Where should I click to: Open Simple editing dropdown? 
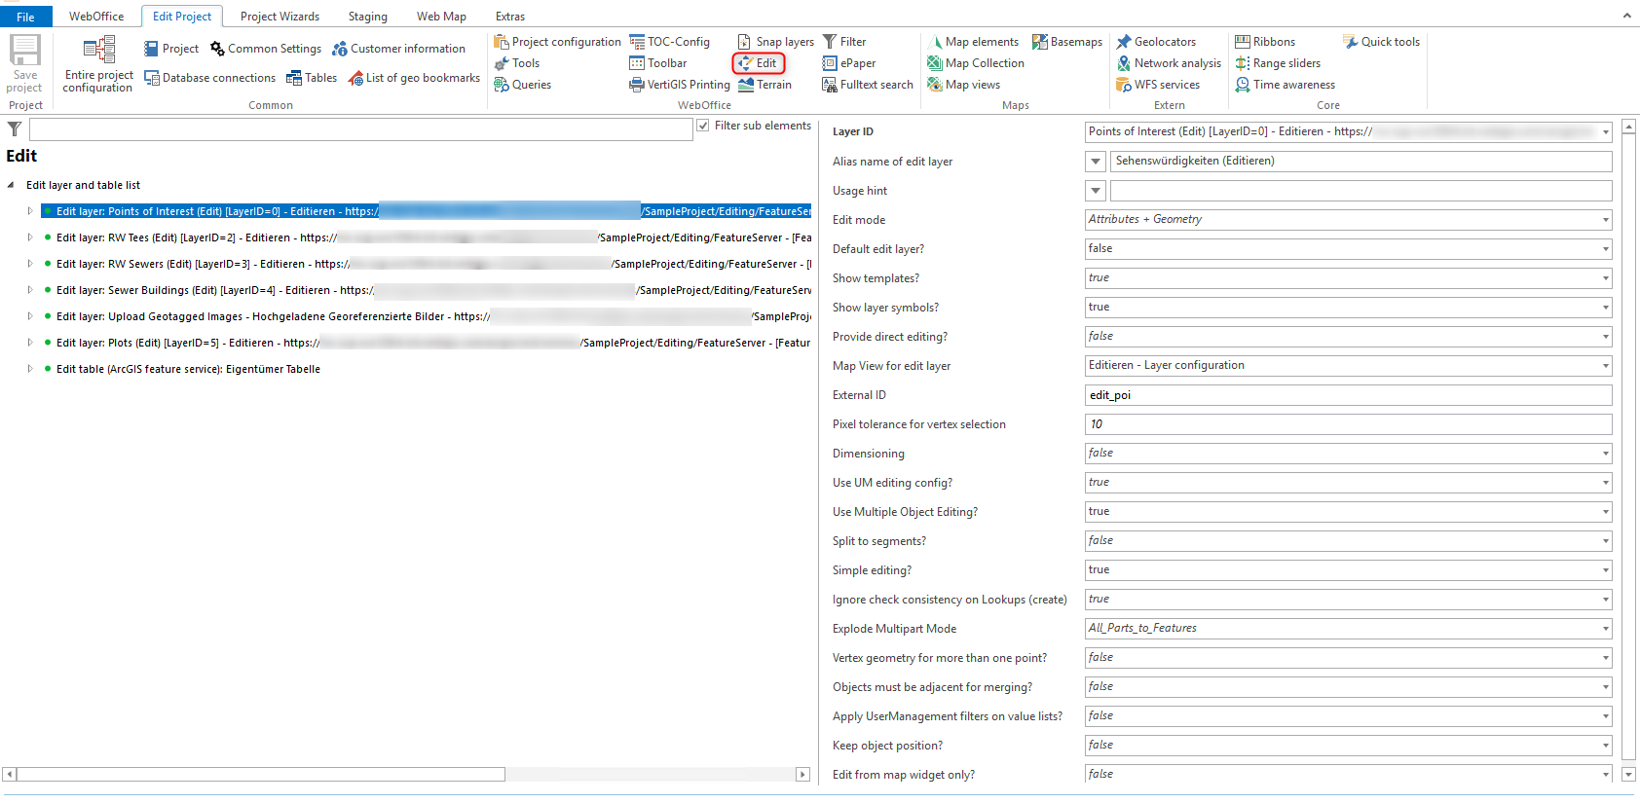tap(1349, 570)
